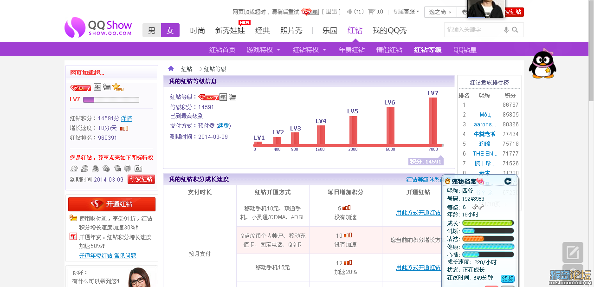Open the QQ钻皇 tab
This screenshot has width=594, height=287.
click(x=465, y=50)
